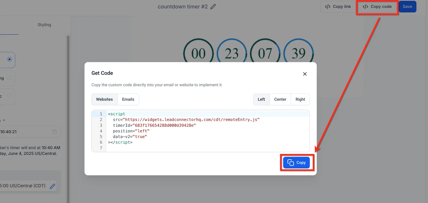This screenshot has width=428, height=203.
Task: Set code alignment to Right
Action: tap(300, 99)
